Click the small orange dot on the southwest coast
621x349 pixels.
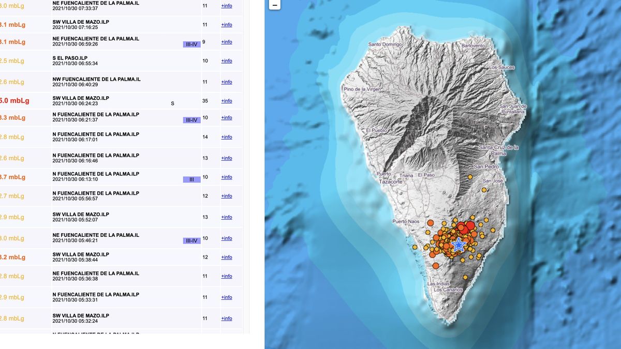point(415,248)
